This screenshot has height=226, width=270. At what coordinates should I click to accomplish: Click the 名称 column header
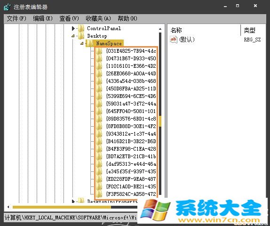[176, 30]
